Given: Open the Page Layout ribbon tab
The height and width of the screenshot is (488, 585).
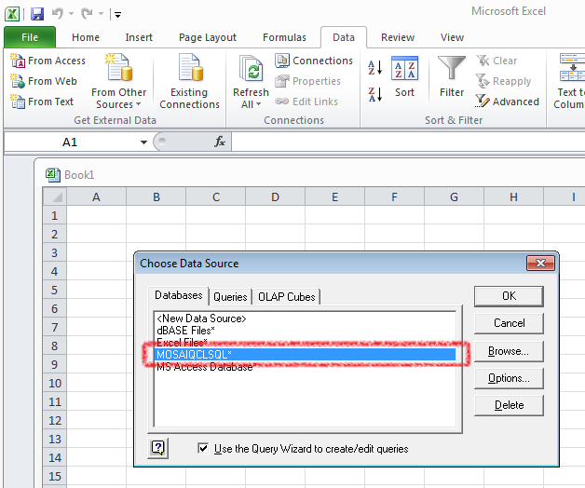Looking at the screenshot, I should (208, 37).
